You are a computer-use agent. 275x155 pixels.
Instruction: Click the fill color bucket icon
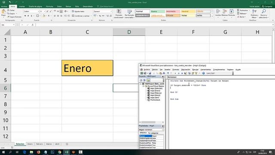[x=44, y=16]
